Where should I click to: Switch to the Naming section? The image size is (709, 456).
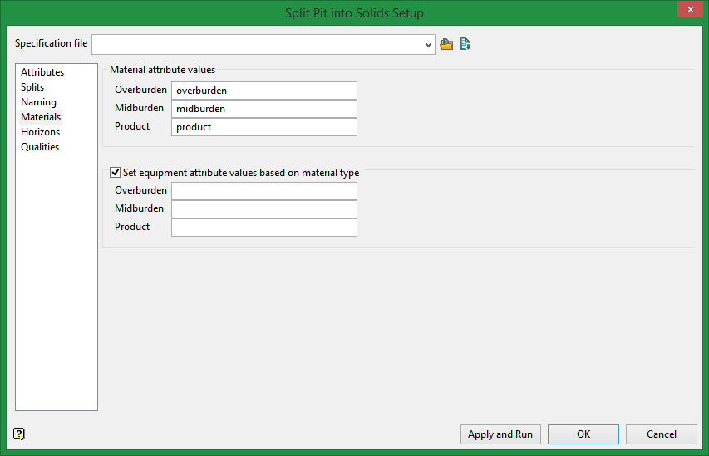38,102
